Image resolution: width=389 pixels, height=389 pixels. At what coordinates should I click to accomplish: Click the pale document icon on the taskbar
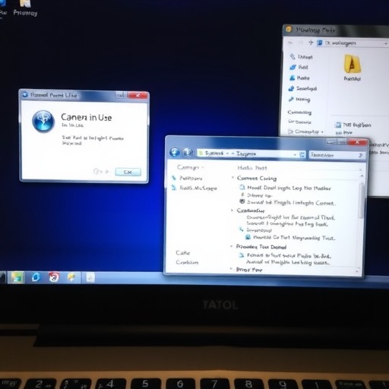[90, 277]
